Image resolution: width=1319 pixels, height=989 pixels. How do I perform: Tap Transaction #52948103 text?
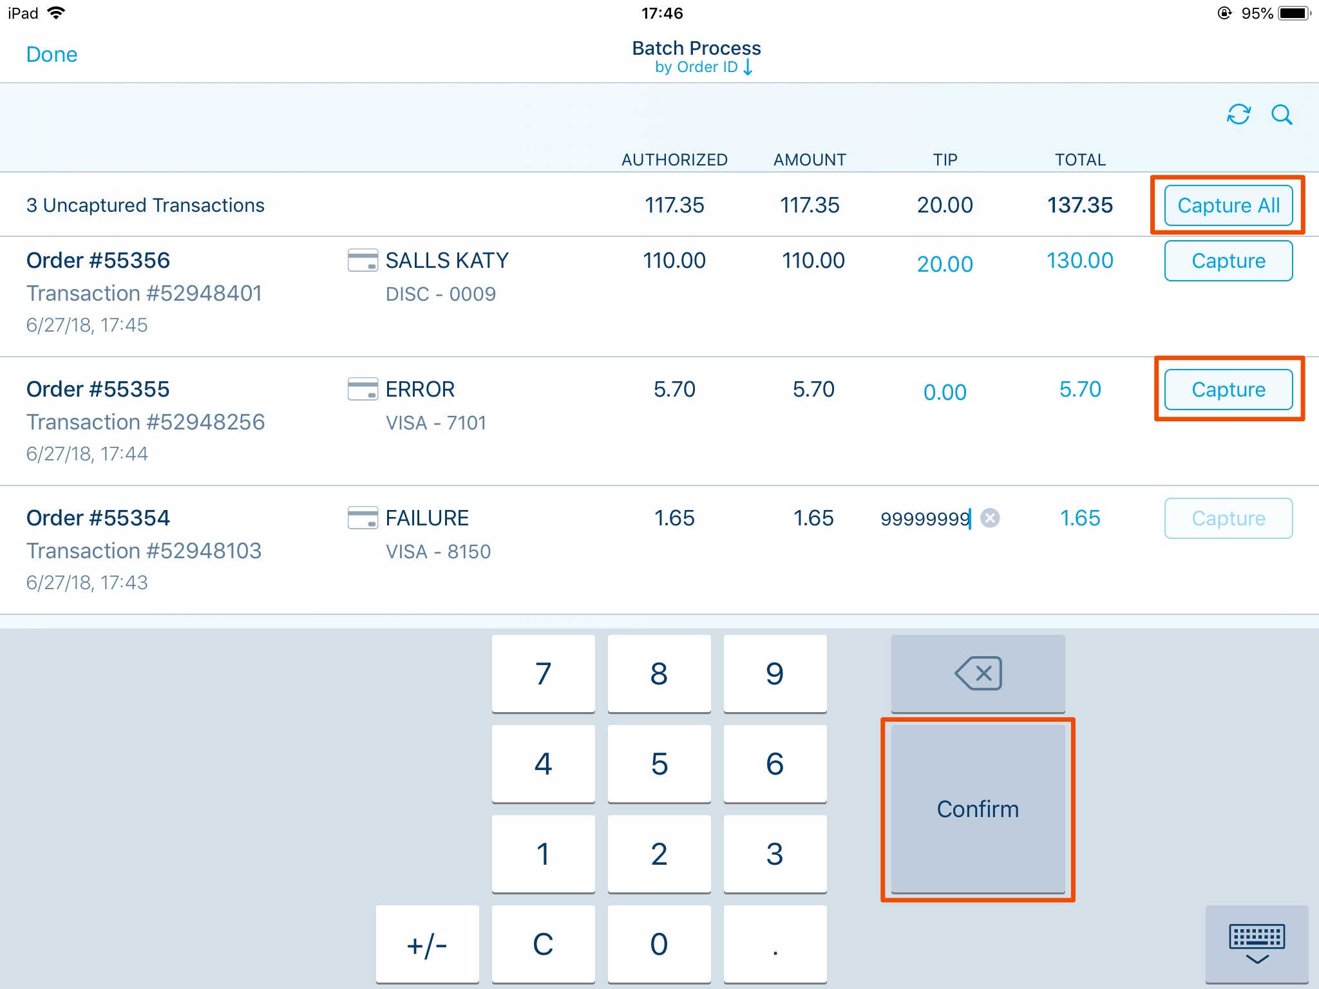(x=144, y=551)
